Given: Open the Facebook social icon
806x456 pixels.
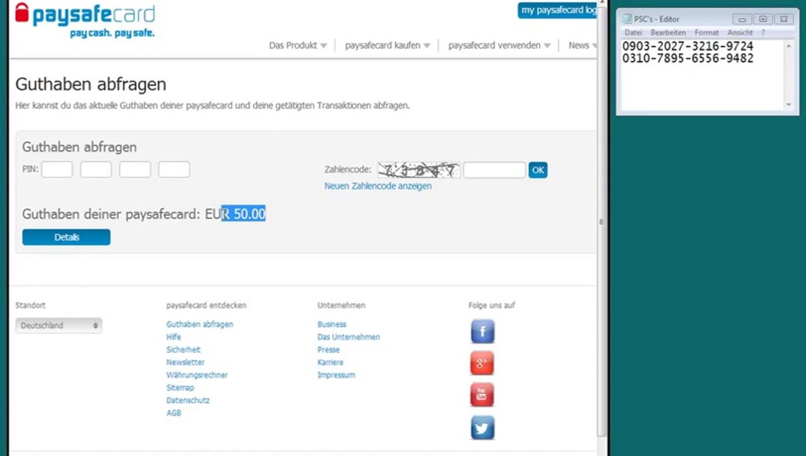Looking at the screenshot, I should pyautogui.click(x=482, y=331).
